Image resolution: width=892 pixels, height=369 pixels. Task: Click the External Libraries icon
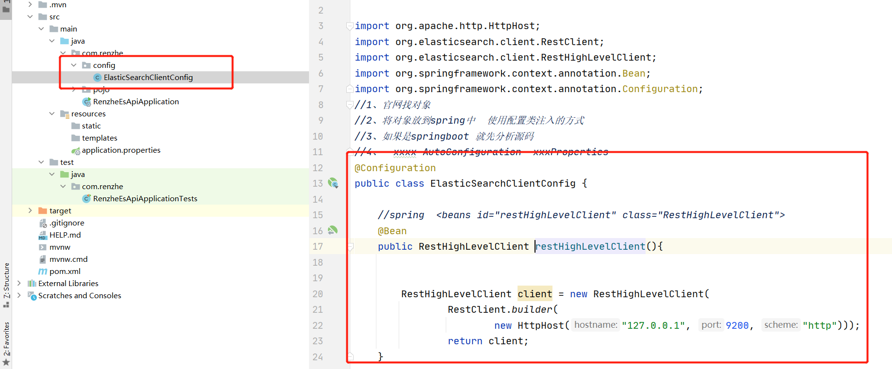pyautogui.click(x=32, y=283)
